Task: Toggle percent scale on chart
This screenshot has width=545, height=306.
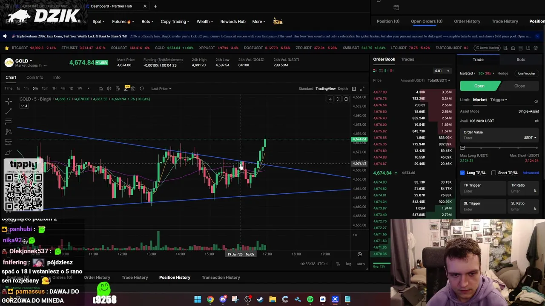Action: pyautogui.click(x=338, y=264)
